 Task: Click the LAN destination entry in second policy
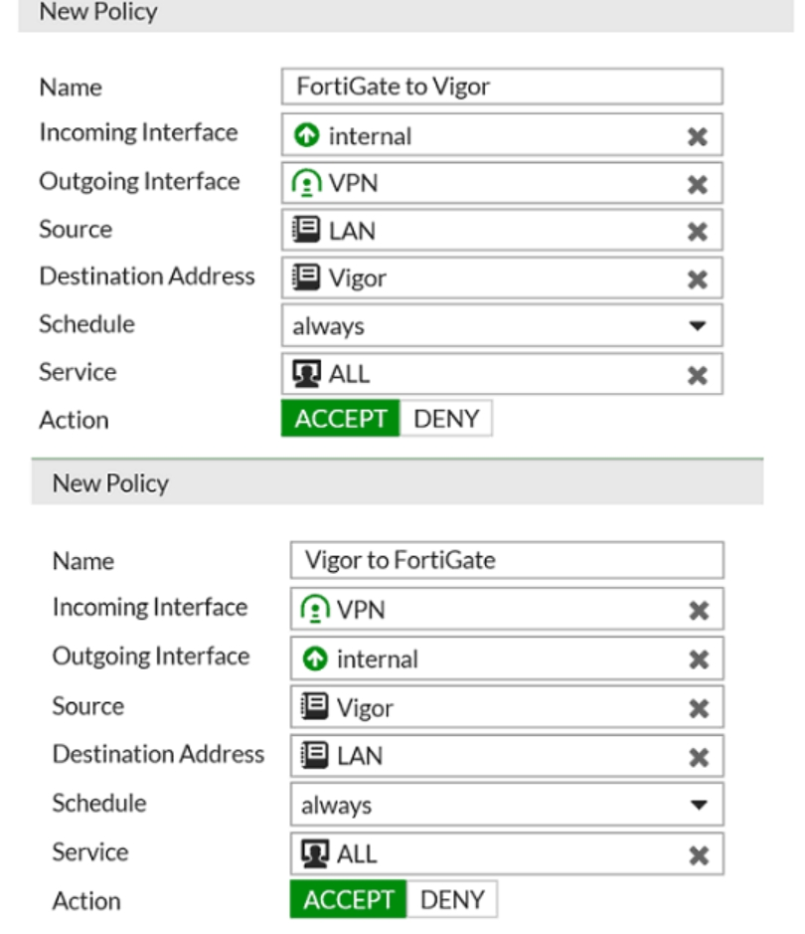(507, 756)
